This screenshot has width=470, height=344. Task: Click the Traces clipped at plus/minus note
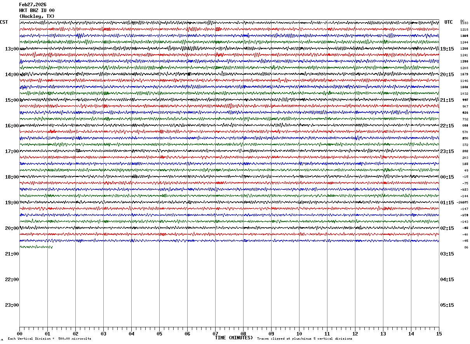click(305, 339)
